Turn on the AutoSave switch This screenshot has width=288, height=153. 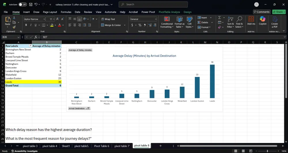pyautogui.click(x=22, y=4)
